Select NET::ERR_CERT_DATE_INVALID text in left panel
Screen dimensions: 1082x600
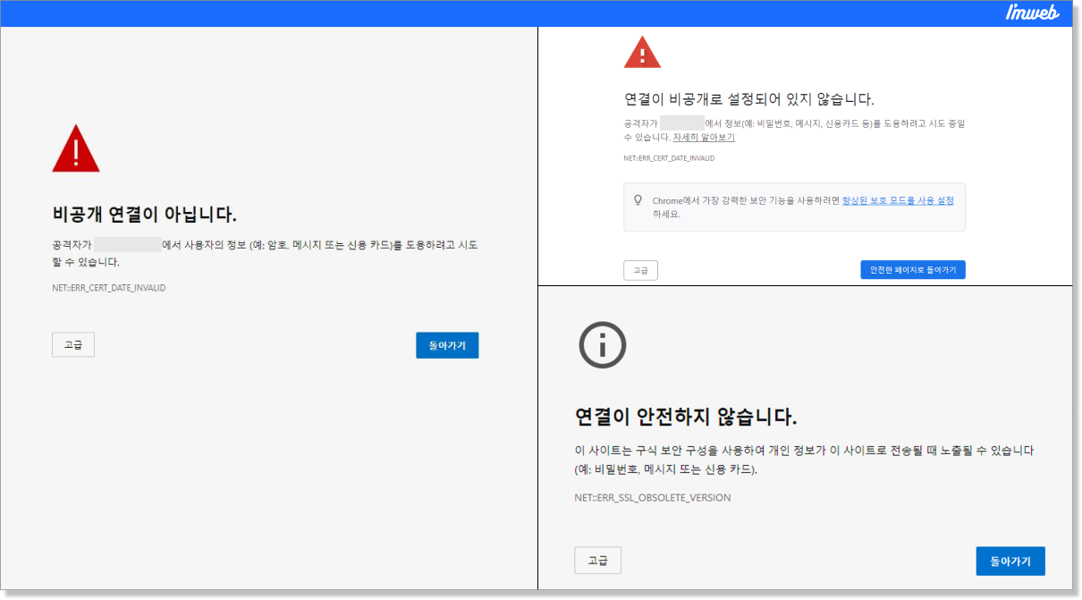pos(109,288)
